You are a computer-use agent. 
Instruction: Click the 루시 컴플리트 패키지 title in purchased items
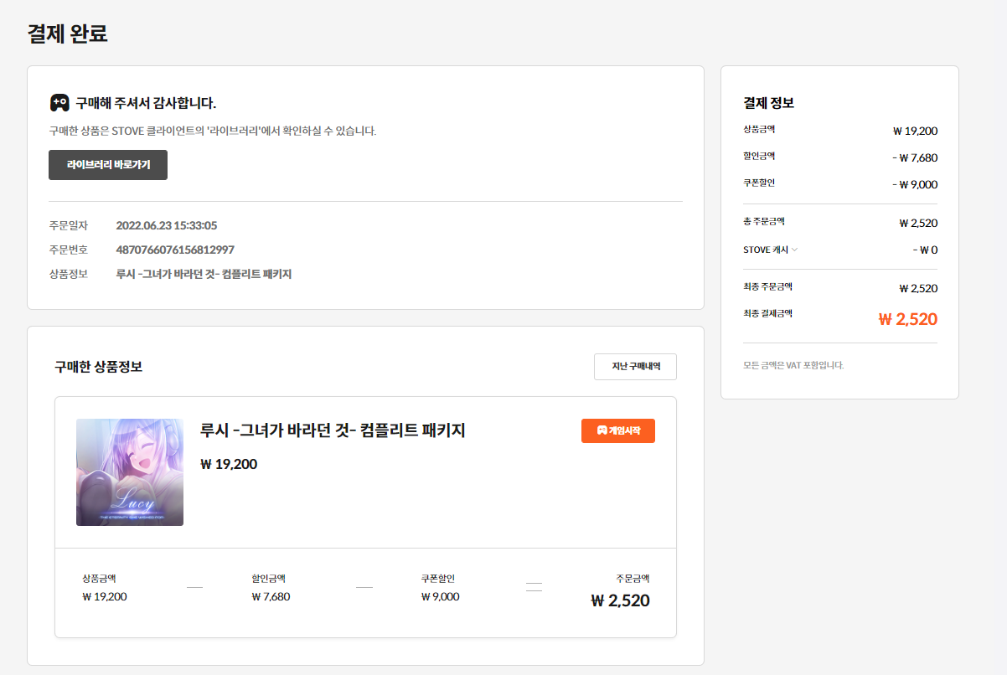333,430
